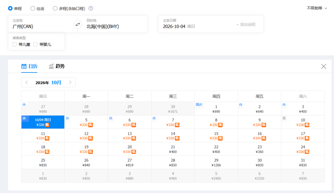This screenshot has width=334, height=193.
Task: Select October 12 date cell
Action: 86,135
